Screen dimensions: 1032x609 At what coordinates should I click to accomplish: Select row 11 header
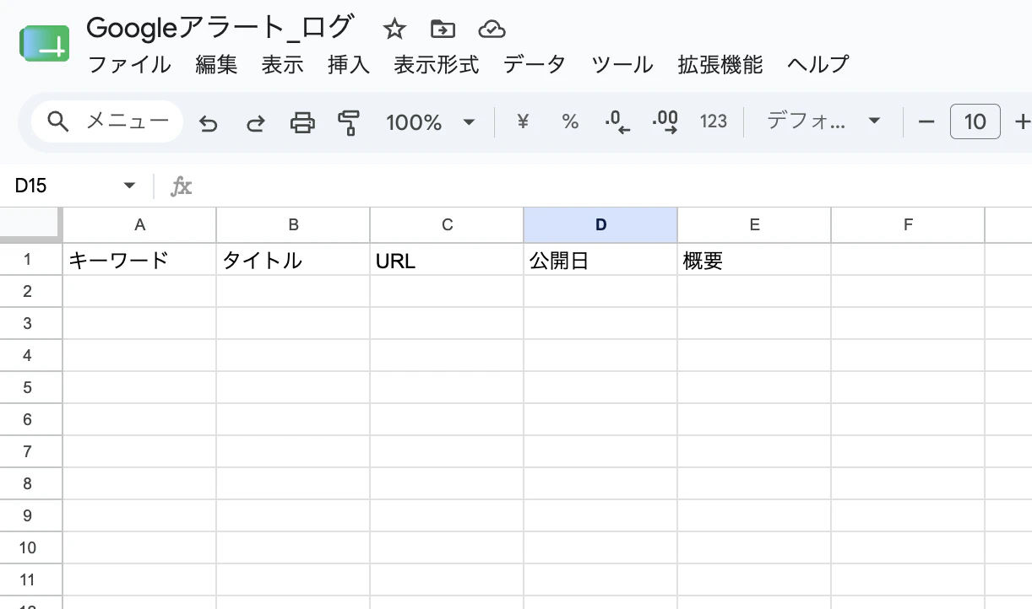click(30, 580)
